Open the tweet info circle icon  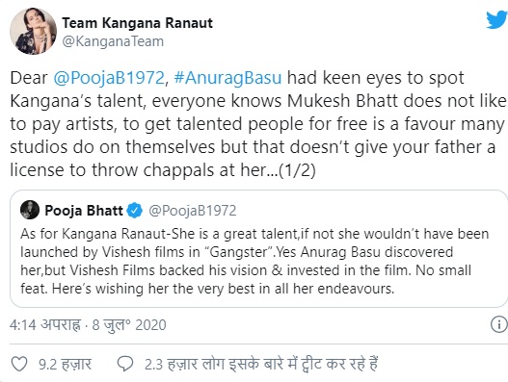[499, 324]
